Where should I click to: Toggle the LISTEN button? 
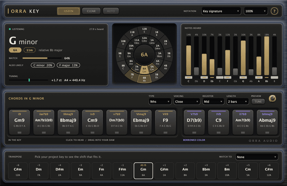pyautogui.click(x=68, y=11)
